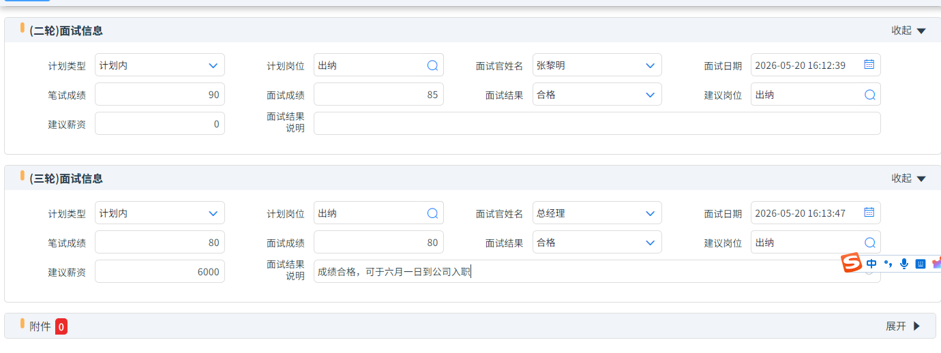Open calendar picker for third-round 面试日期

[869, 213]
